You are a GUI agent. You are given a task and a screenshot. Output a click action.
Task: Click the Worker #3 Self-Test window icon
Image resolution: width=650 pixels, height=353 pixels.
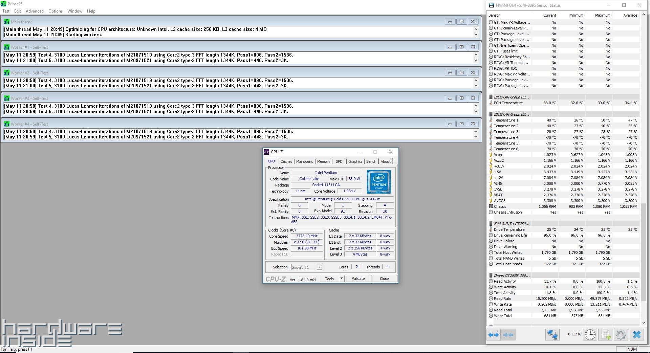[x=6, y=98]
